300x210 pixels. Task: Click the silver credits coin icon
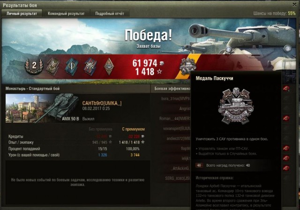(162, 63)
